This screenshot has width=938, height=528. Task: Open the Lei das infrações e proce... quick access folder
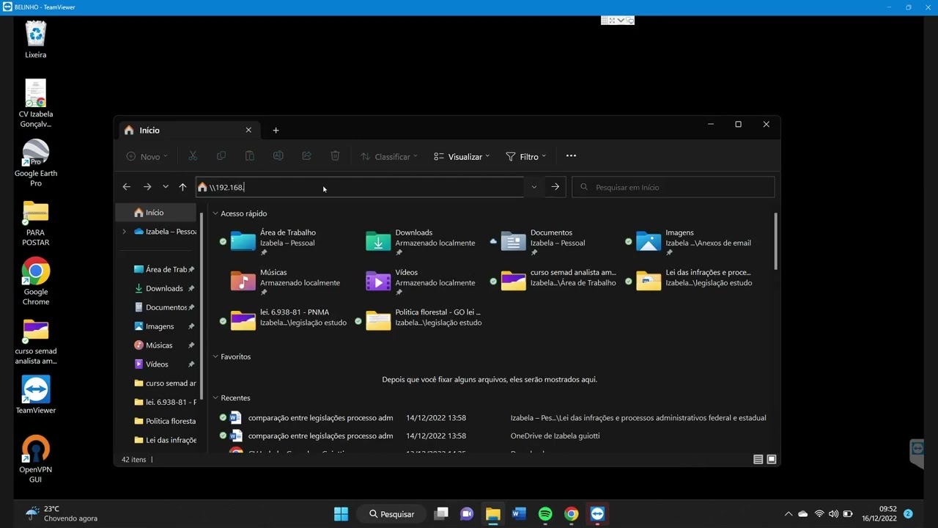point(693,281)
